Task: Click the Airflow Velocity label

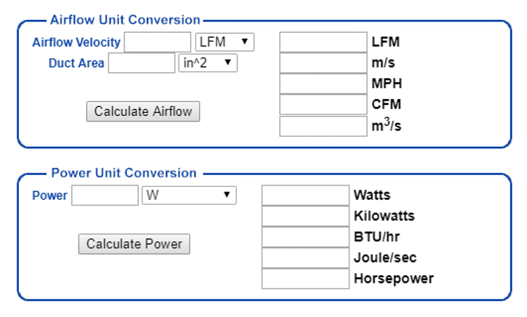Action: pos(76,42)
